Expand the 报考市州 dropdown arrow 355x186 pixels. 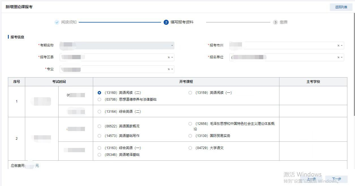coord(342,46)
